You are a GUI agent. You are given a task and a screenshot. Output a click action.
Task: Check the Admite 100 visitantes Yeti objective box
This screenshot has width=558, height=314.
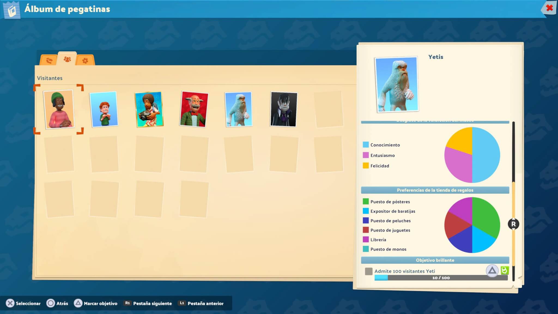pos(368,271)
